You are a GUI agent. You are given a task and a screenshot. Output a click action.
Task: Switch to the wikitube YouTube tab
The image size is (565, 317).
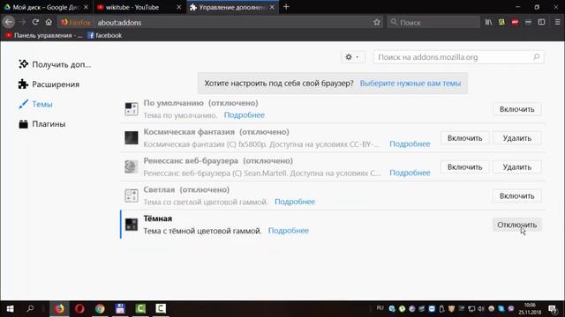[139, 7]
